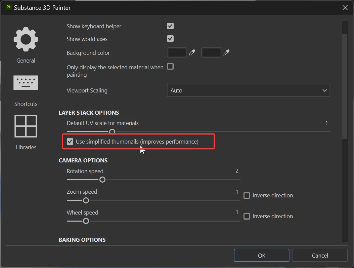Screen dimensions: 354x268
Task: Select the Shortcuts tab label
Action: tap(26, 104)
